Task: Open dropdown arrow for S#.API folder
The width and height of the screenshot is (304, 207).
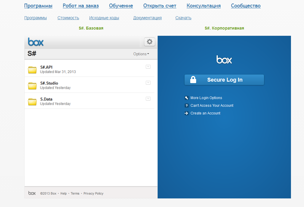Action: [148, 67]
